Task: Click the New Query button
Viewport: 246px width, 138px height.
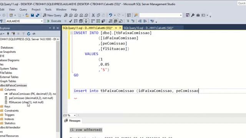Action: tap(52, 15)
